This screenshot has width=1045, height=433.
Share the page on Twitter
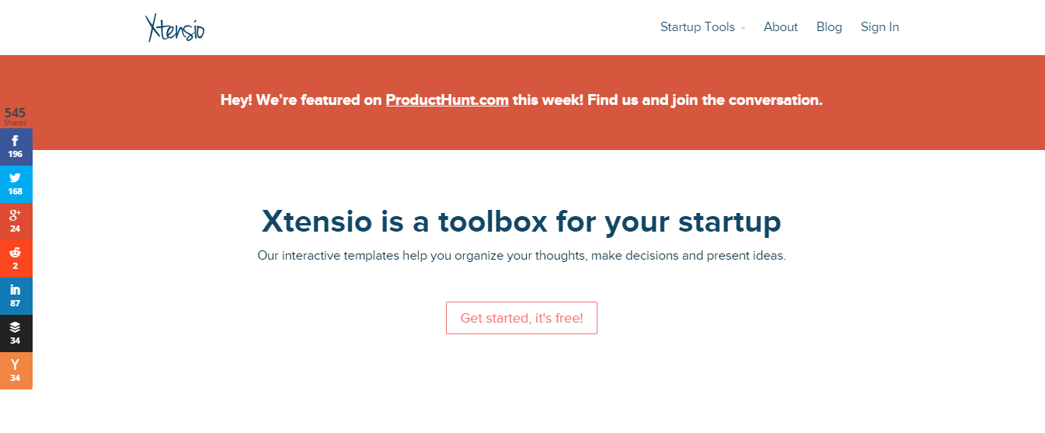pos(16,183)
